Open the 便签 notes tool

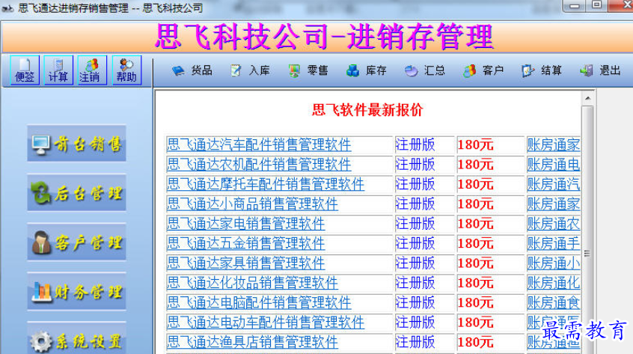pyautogui.click(x=25, y=70)
